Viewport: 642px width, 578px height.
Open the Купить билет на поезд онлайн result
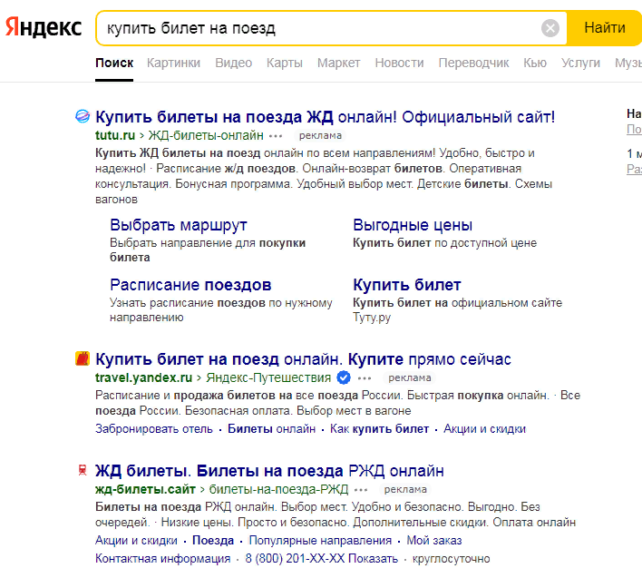click(303, 359)
